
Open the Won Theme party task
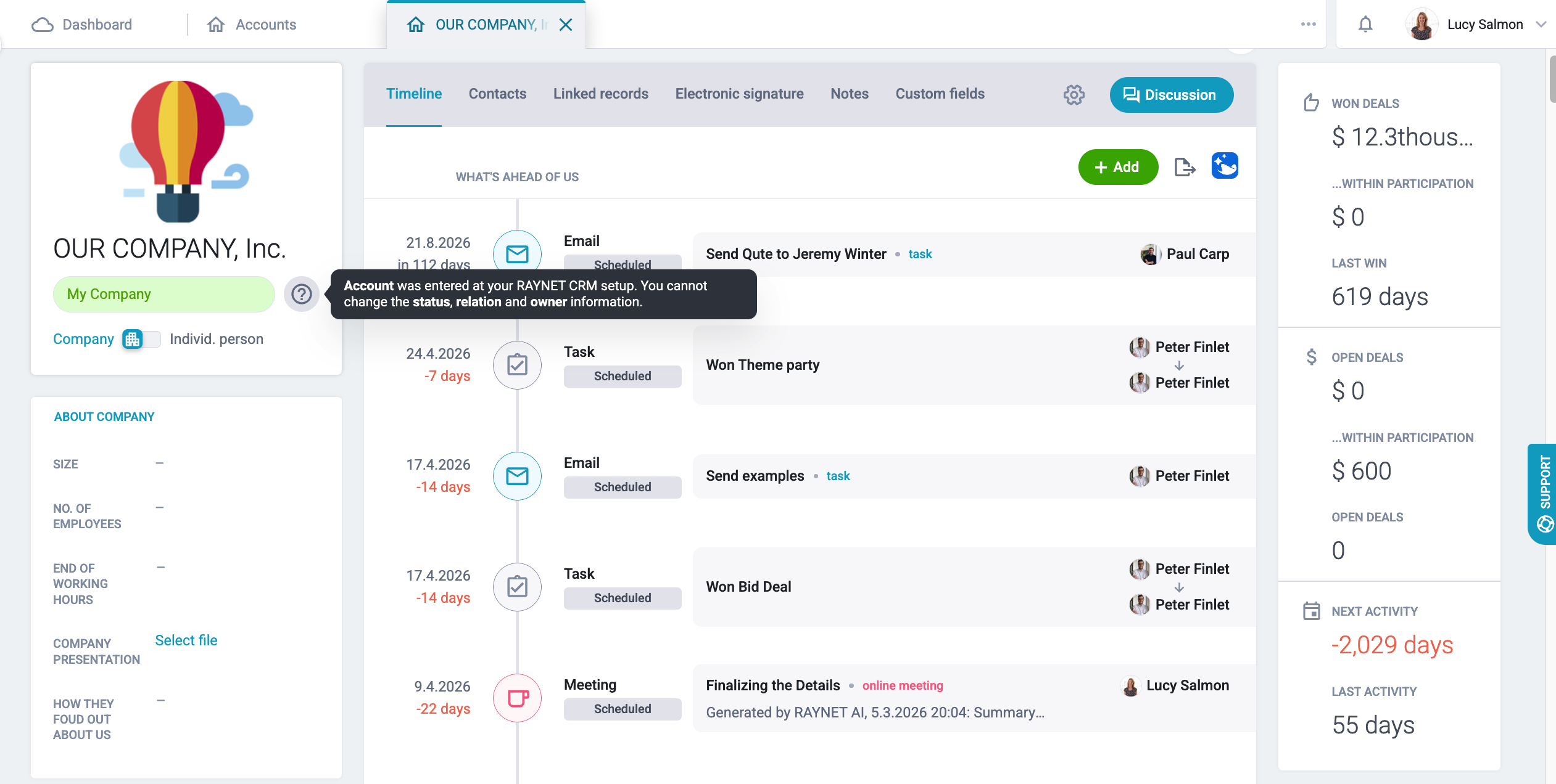tap(763, 365)
